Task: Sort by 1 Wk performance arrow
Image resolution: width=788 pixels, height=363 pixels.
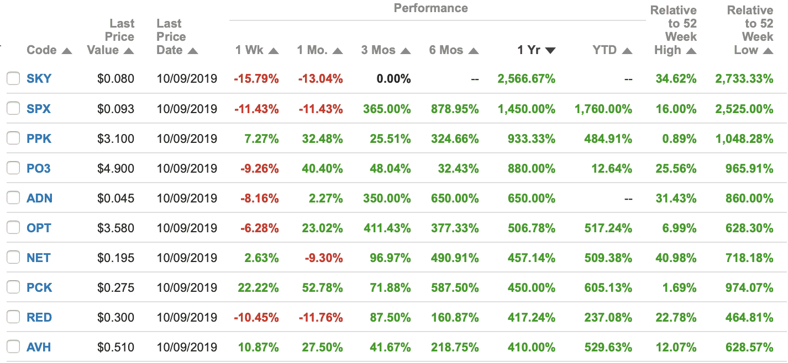Action: click(x=274, y=51)
